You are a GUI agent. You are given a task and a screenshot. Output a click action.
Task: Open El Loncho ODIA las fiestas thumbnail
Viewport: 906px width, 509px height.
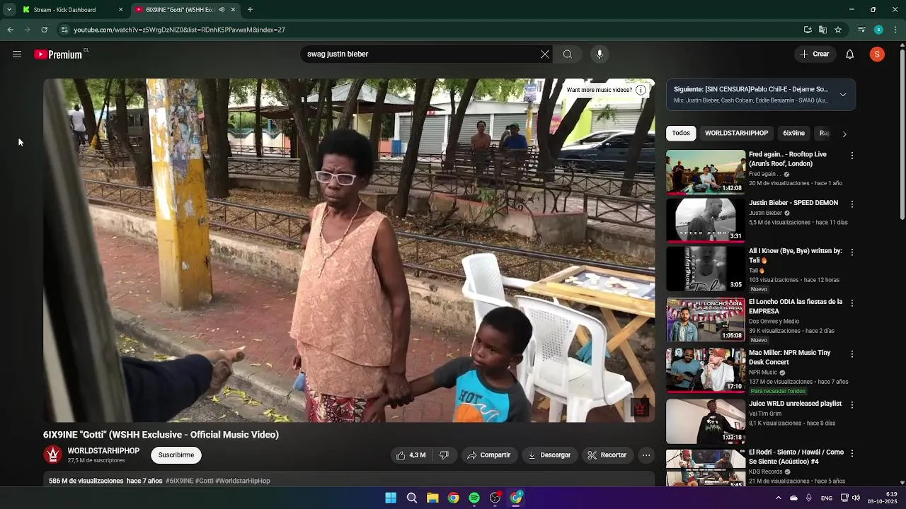(x=706, y=320)
